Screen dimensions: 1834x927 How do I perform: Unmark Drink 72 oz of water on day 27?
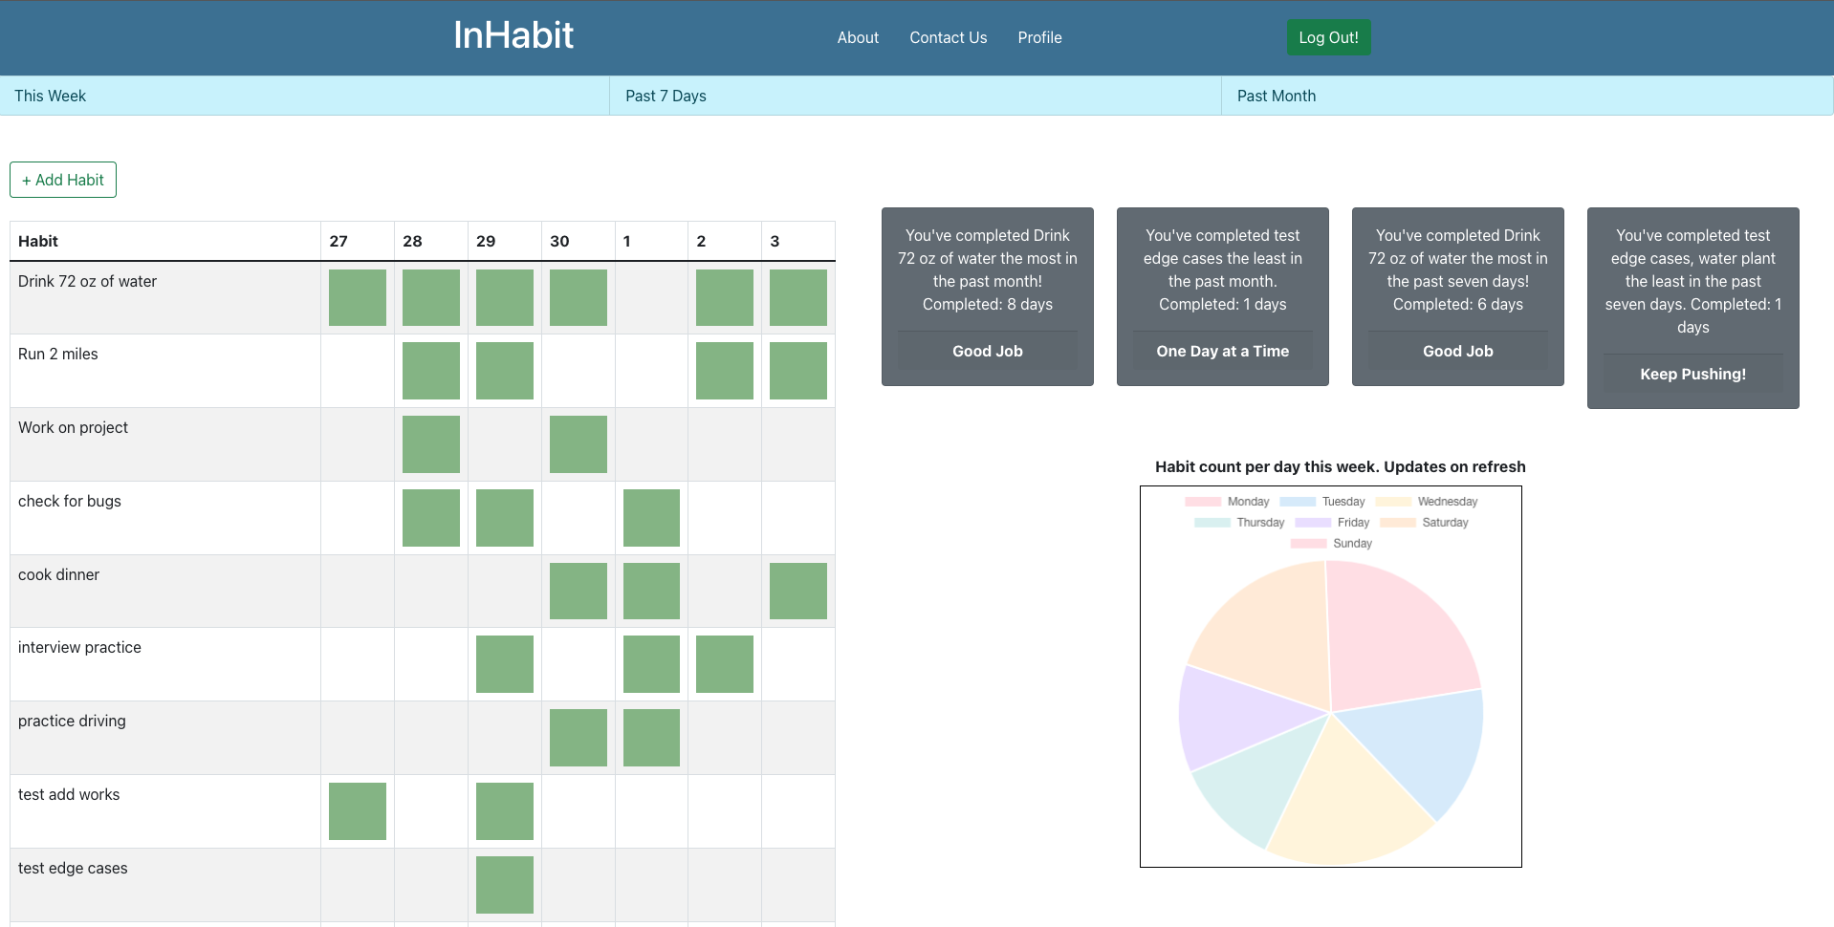357,297
